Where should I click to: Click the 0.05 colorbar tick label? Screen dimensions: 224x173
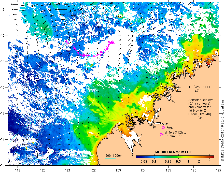coord(144,162)
